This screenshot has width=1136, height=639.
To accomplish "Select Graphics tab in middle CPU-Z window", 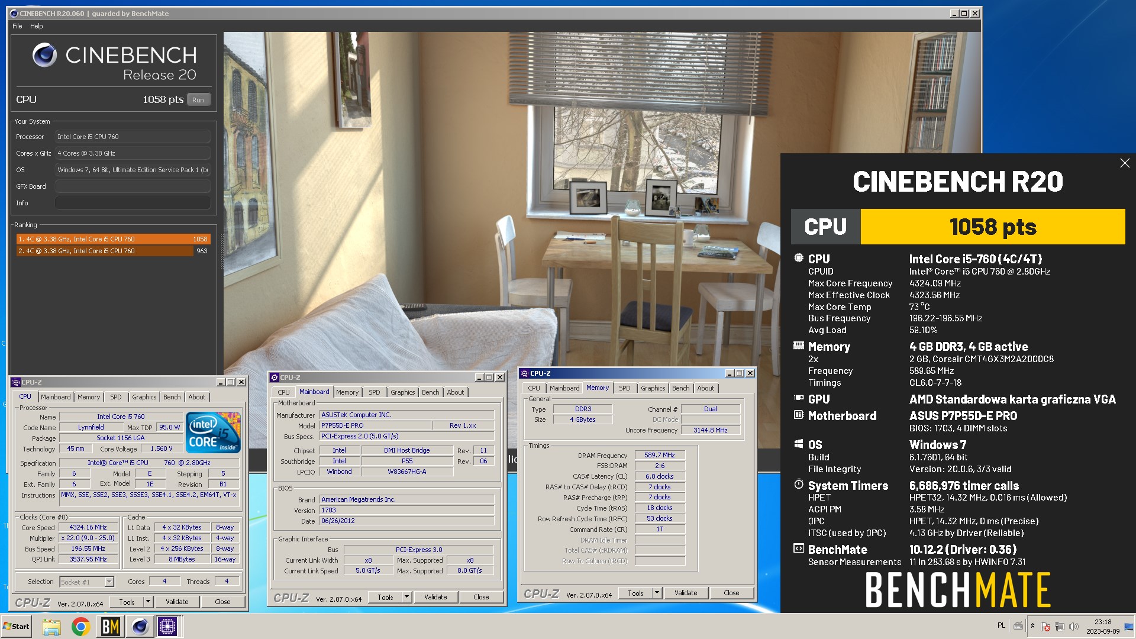I will coord(403,392).
